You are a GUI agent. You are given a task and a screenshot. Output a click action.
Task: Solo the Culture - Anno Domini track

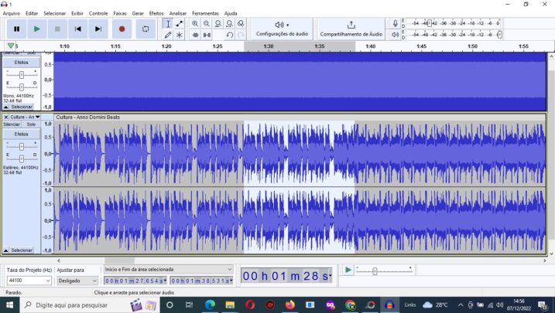pyautogui.click(x=31, y=124)
